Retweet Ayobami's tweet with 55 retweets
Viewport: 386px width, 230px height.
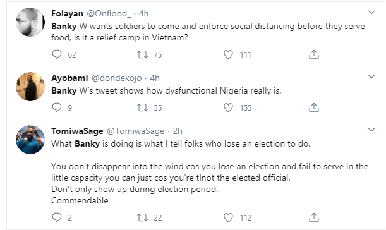142,107
